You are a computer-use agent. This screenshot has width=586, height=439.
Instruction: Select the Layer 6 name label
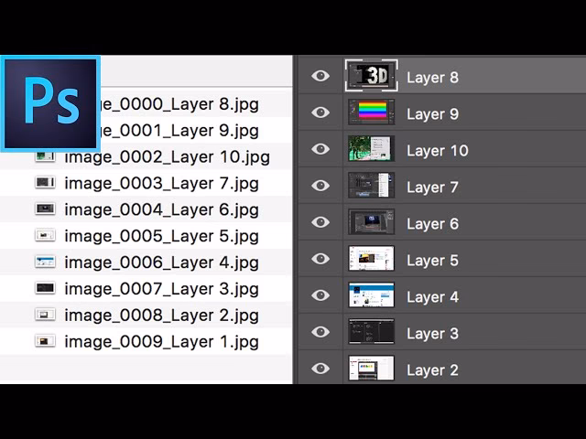pyautogui.click(x=432, y=224)
